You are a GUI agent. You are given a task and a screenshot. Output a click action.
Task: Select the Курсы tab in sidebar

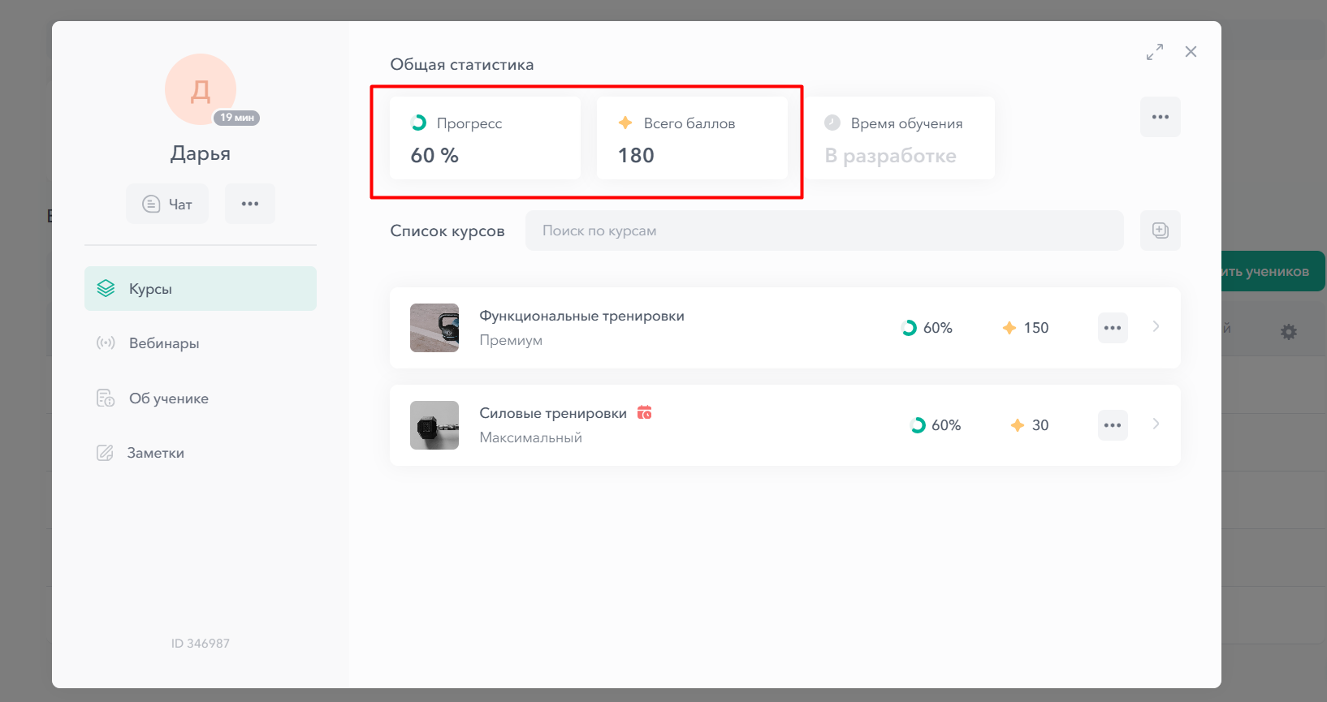point(201,288)
